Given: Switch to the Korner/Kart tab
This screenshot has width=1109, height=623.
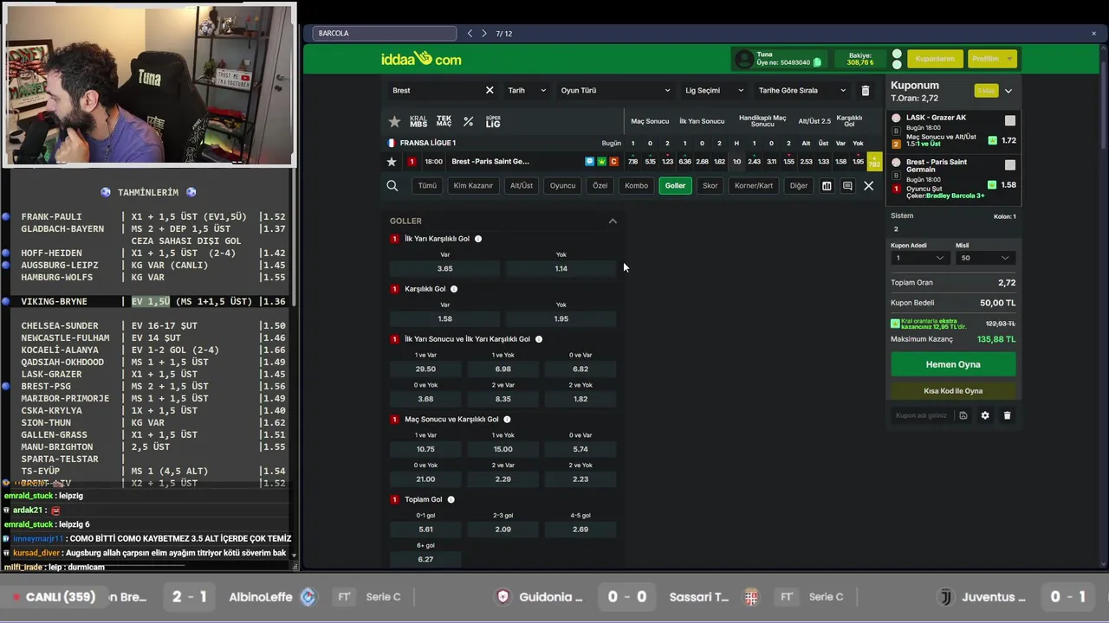Looking at the screenshot, I should coord(754,185).
